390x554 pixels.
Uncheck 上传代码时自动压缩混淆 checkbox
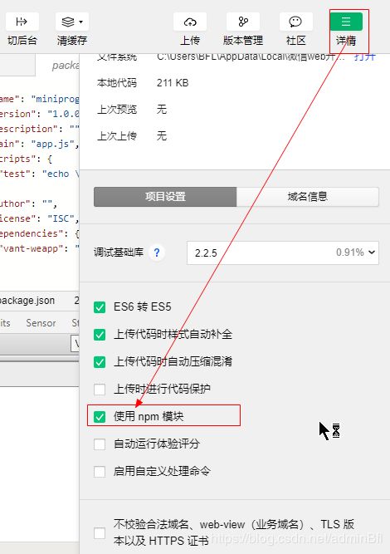tap(100, 362)
